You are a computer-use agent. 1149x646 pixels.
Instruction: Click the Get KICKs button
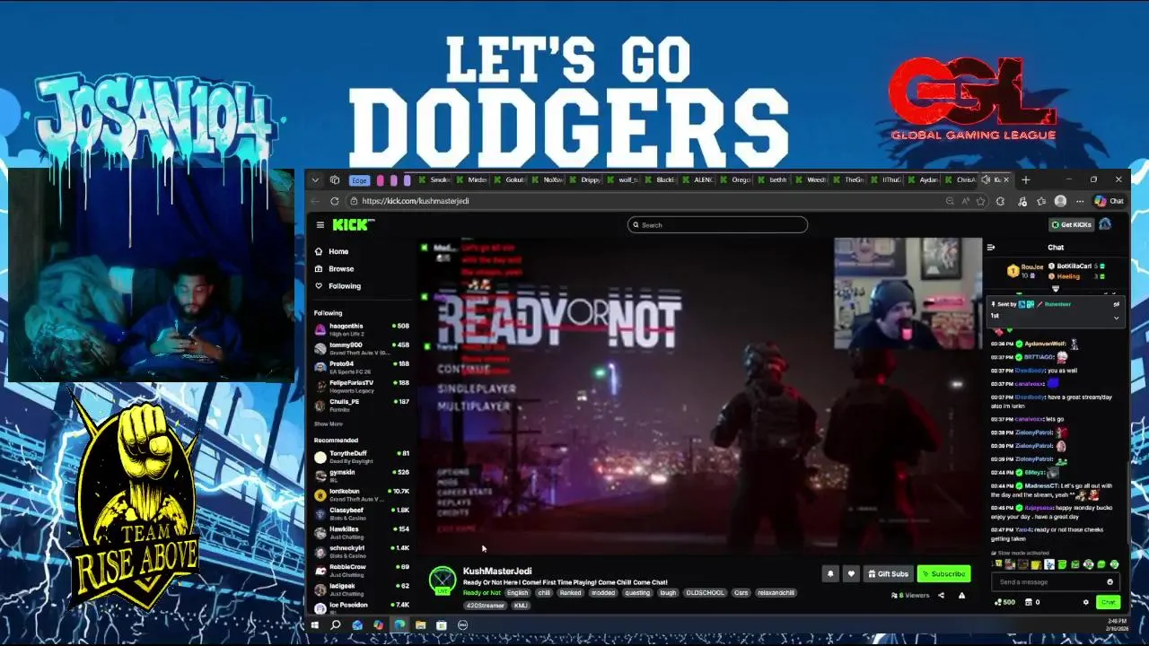pos(1072,224)
